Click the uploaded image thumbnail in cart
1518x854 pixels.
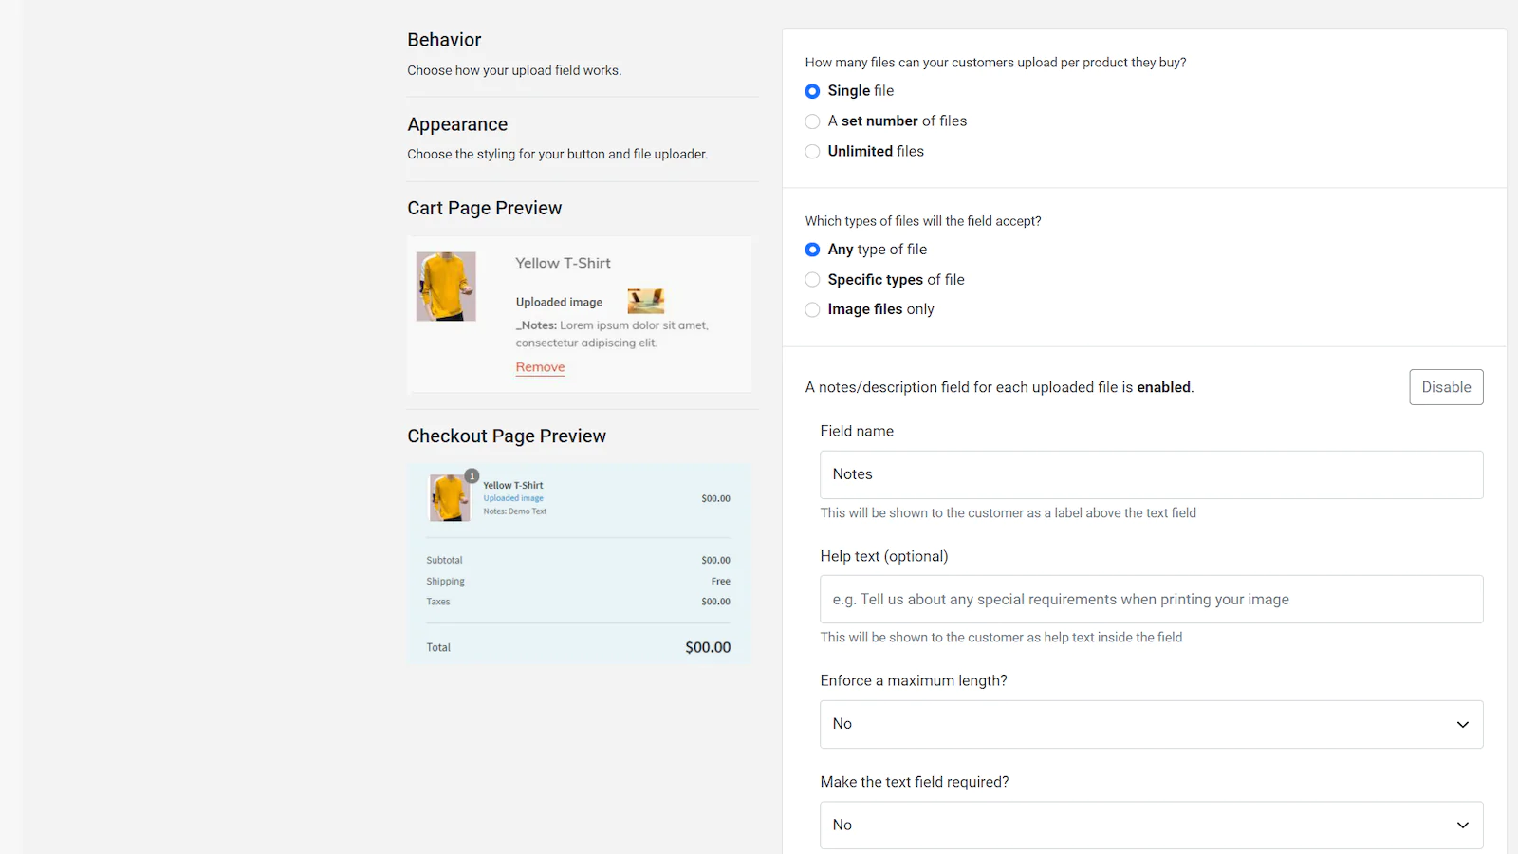tap(646, 301)
